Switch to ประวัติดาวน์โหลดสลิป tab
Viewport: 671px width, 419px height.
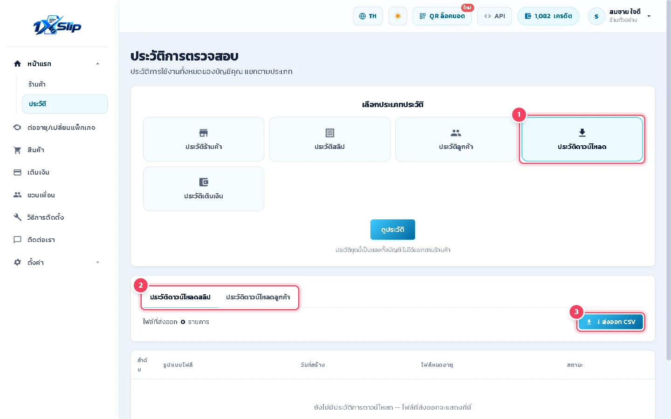[180, 297]
